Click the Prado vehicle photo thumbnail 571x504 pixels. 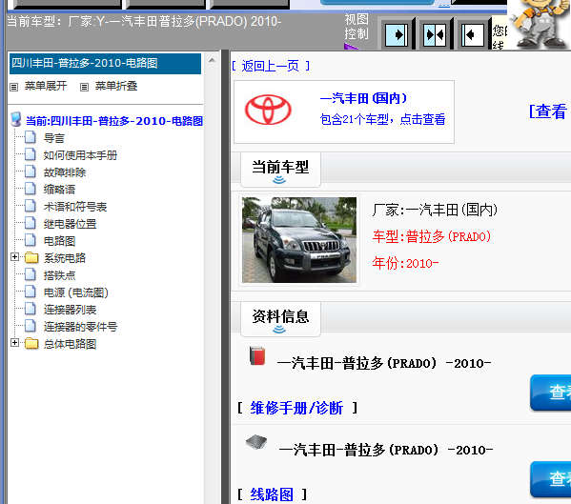(x=299, y=240)
